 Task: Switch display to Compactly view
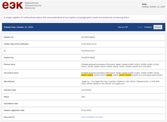click(148, 27)
